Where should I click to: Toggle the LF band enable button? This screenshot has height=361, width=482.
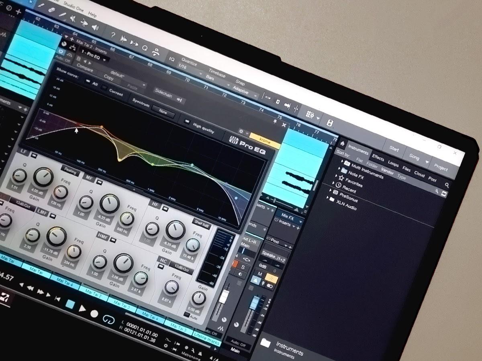(x=35, y=155)
